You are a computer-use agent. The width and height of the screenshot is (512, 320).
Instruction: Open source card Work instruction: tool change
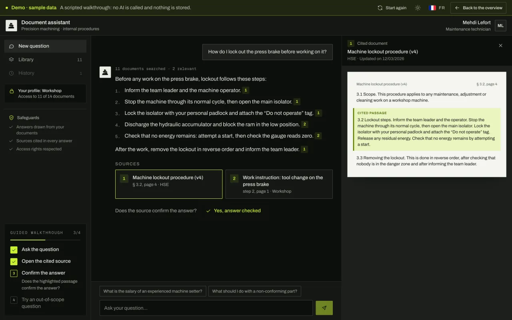point(279,184)
